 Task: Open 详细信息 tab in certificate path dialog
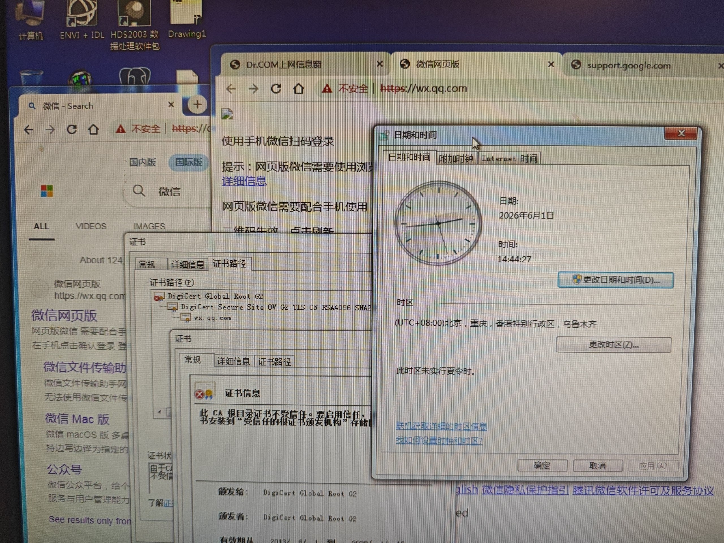[x=188, y=264]
